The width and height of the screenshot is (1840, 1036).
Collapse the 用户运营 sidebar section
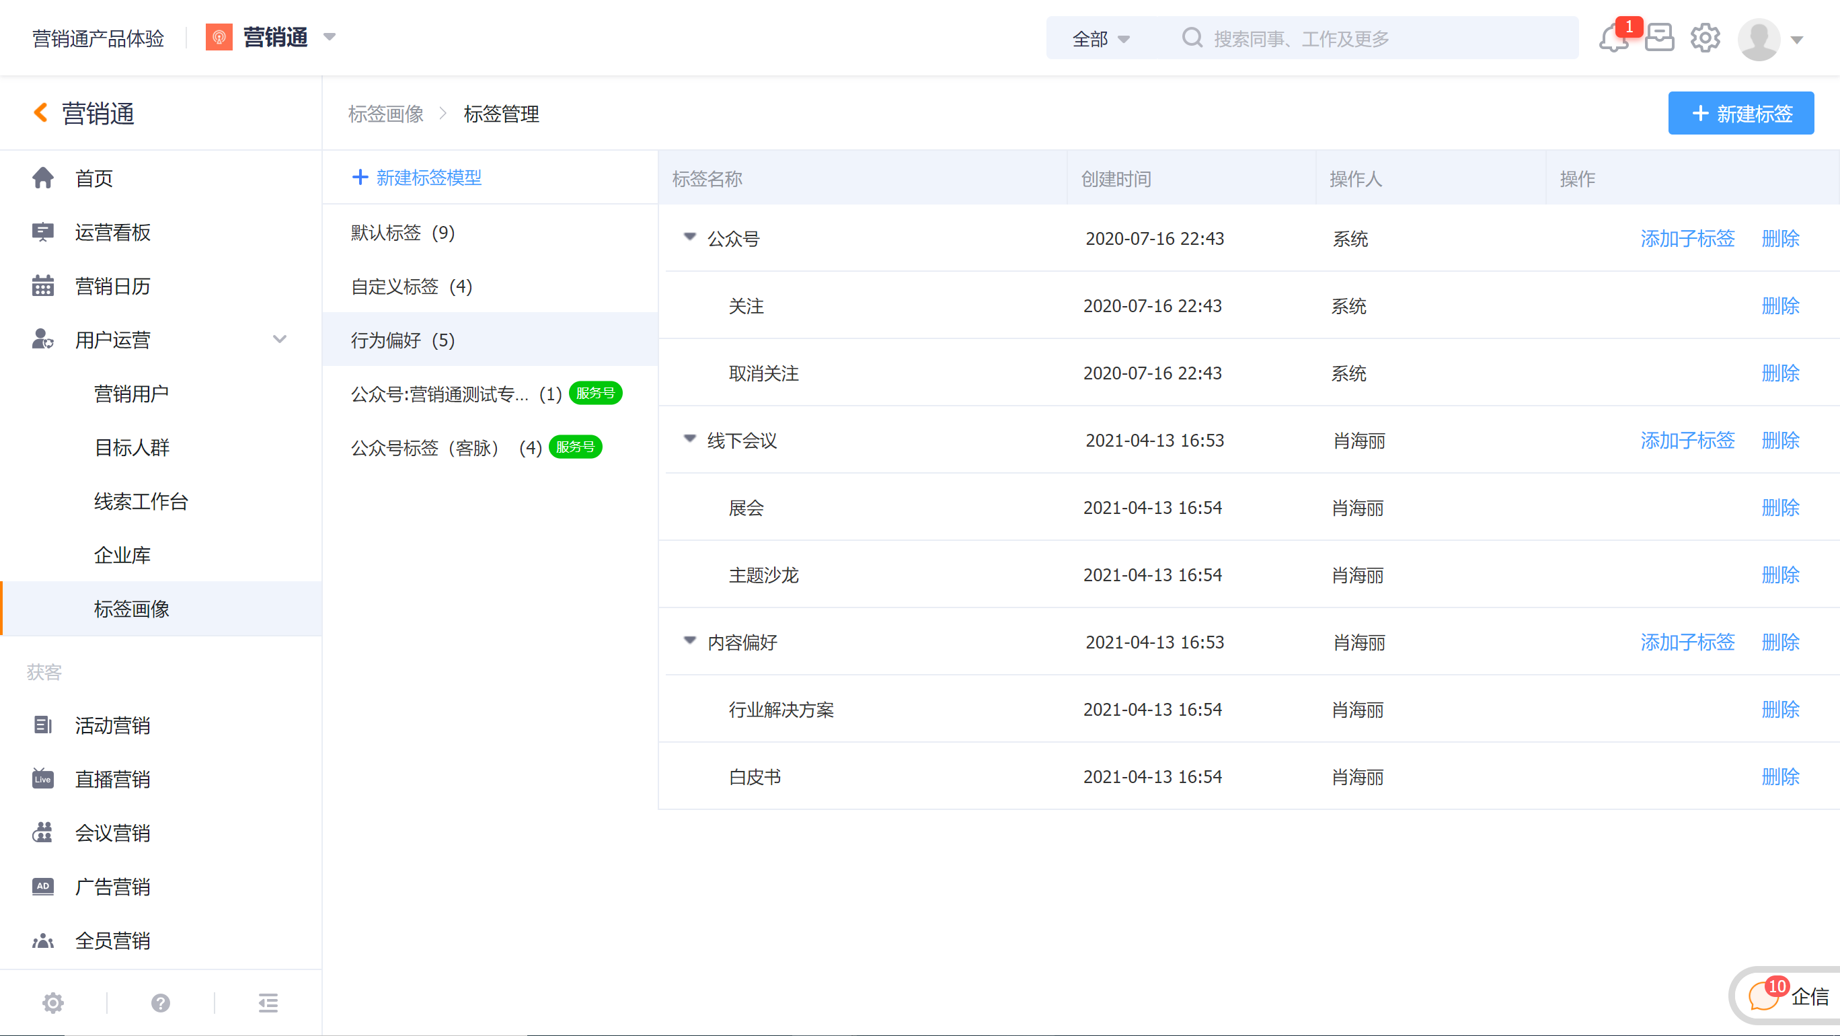click(279, 339)
